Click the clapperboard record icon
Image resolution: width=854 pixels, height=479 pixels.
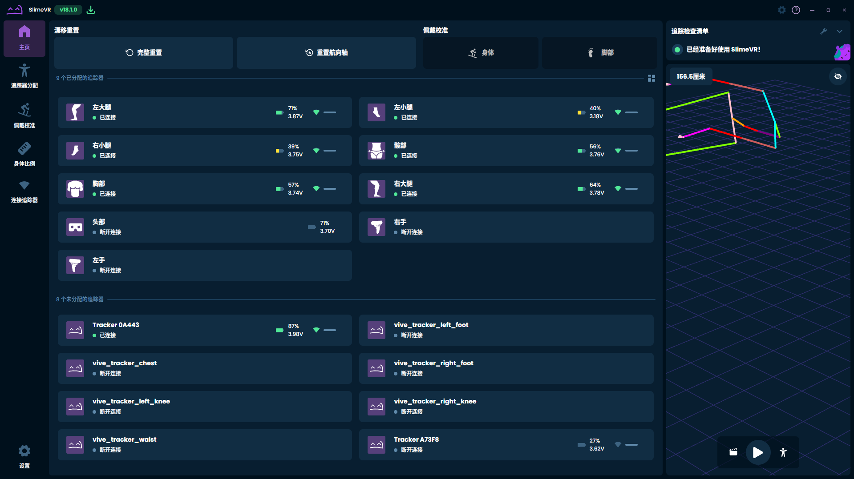pos(733,452)
